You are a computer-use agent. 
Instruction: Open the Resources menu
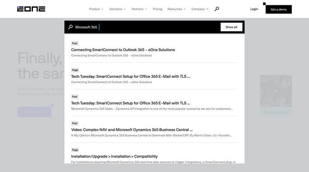175,9
